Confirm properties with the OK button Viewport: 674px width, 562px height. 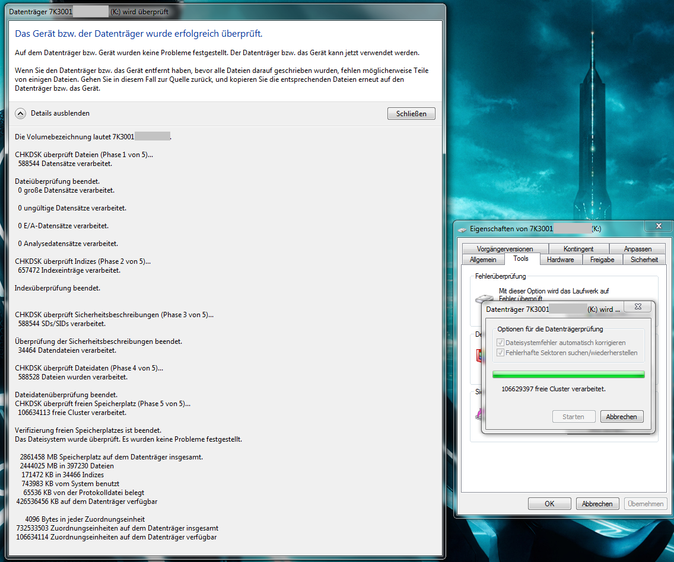click(549, 503)
